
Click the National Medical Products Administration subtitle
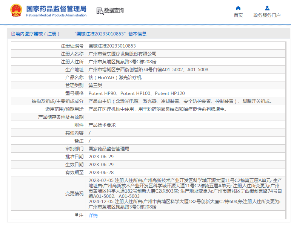56,15
